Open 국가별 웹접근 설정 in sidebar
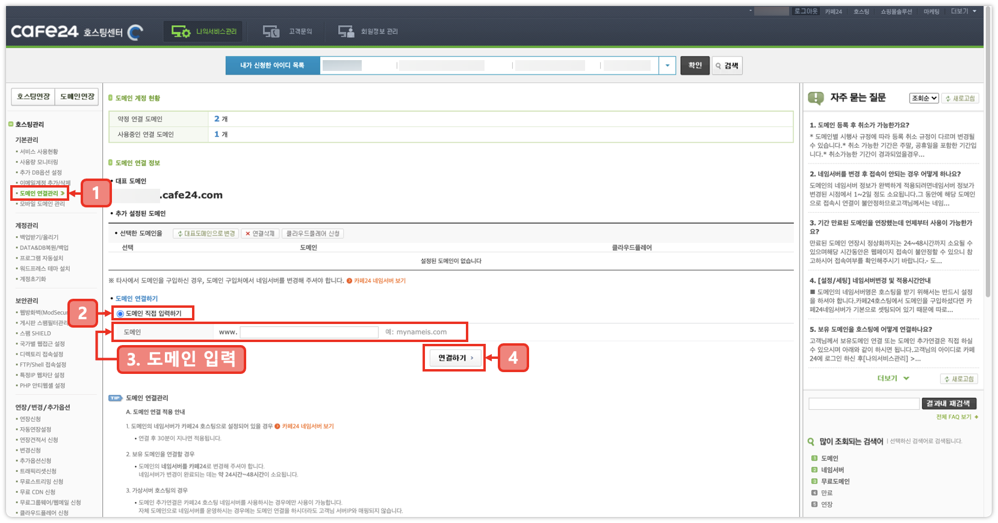 click(42, 344)
